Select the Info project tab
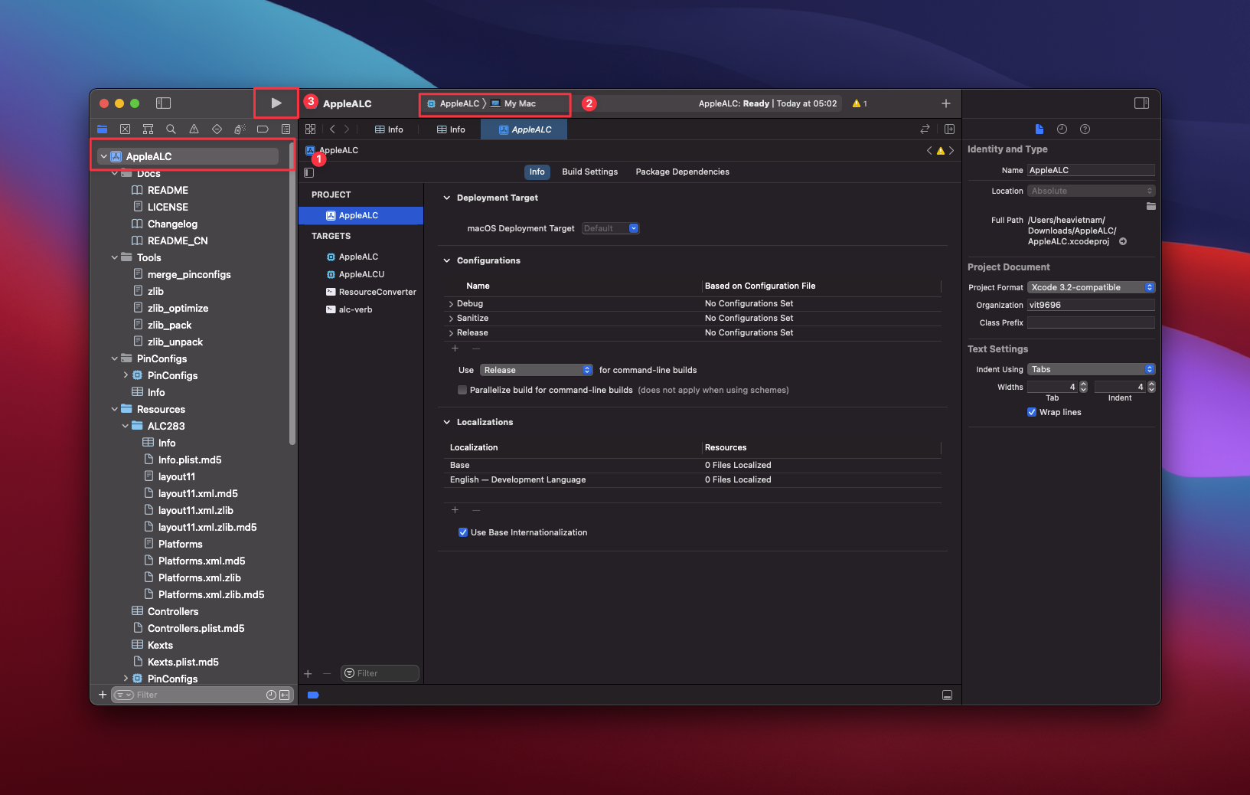The height and width of the screenshot is (795, 1250). (537, 172)
